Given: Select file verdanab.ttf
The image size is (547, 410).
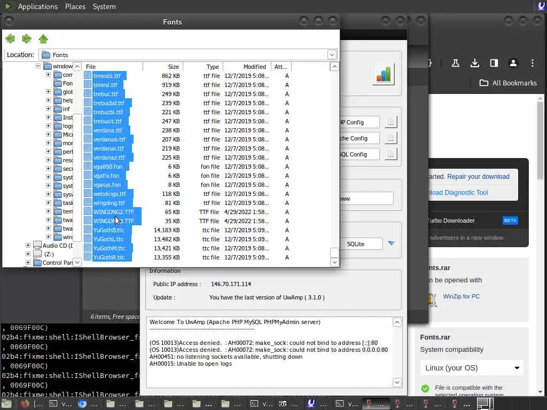Looking at the screenshot, I should [x=109, y=139].
